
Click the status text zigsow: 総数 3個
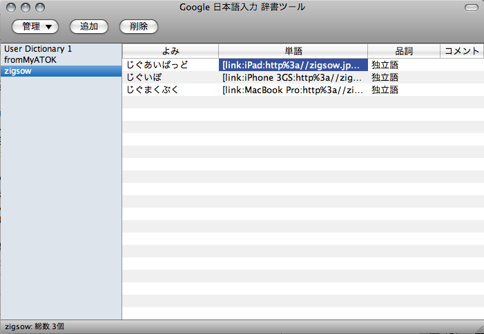point(35,326)
